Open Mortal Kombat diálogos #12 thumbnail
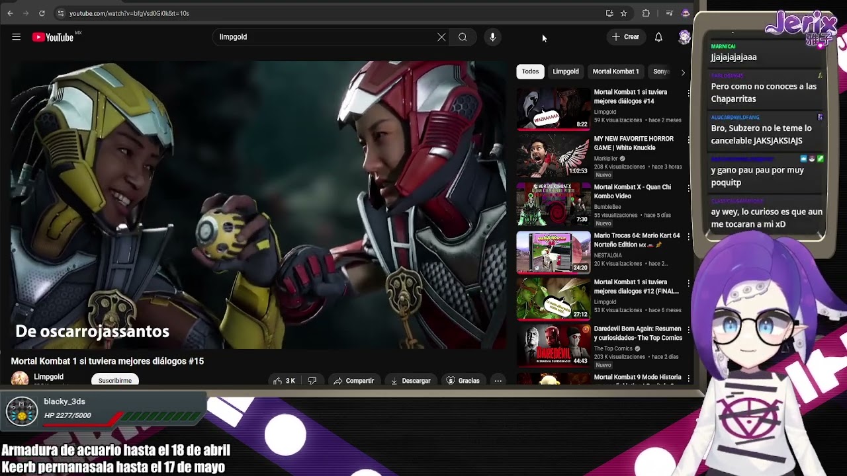847x476 pixels. (x=553, y=299)
